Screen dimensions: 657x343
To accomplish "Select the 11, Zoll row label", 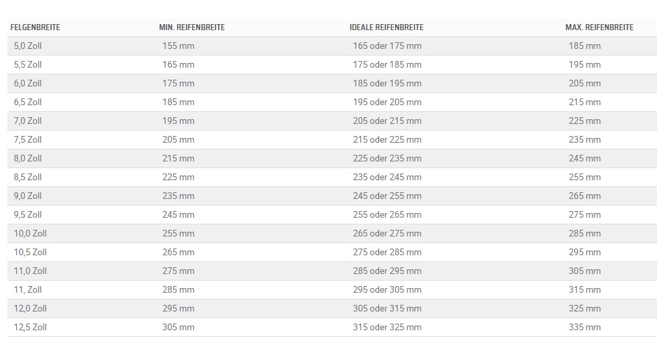I will 28,290.
